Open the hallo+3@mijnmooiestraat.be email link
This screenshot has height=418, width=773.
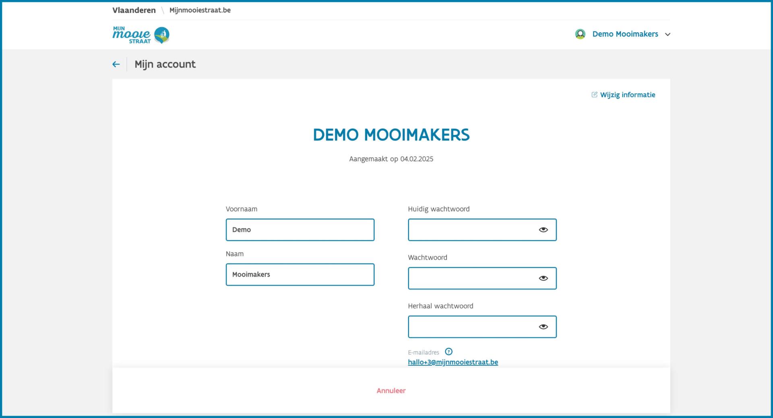coord(453,362)
